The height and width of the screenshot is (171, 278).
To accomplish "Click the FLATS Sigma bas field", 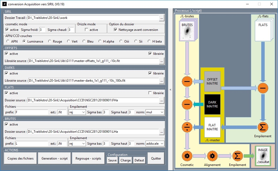I will pos(106,112).
